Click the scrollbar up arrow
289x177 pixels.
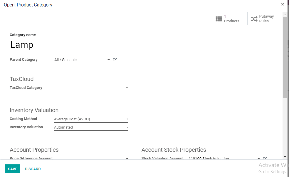[x=285, y=14]
